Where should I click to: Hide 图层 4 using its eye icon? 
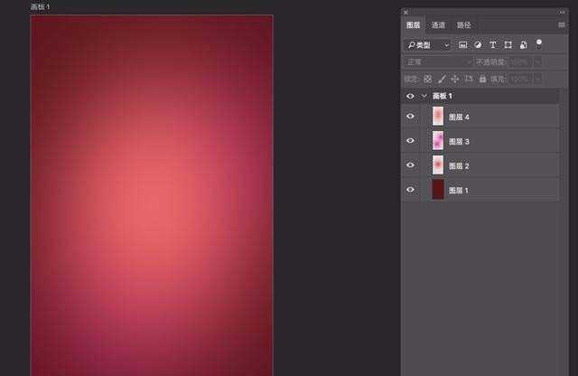pyautogui.click(x=411, y=117)
